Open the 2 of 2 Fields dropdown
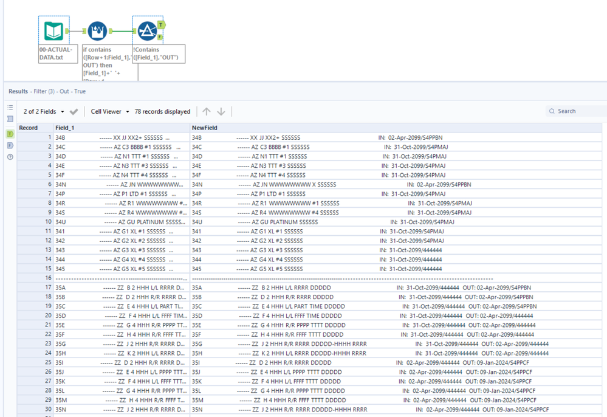 point(44,111)
